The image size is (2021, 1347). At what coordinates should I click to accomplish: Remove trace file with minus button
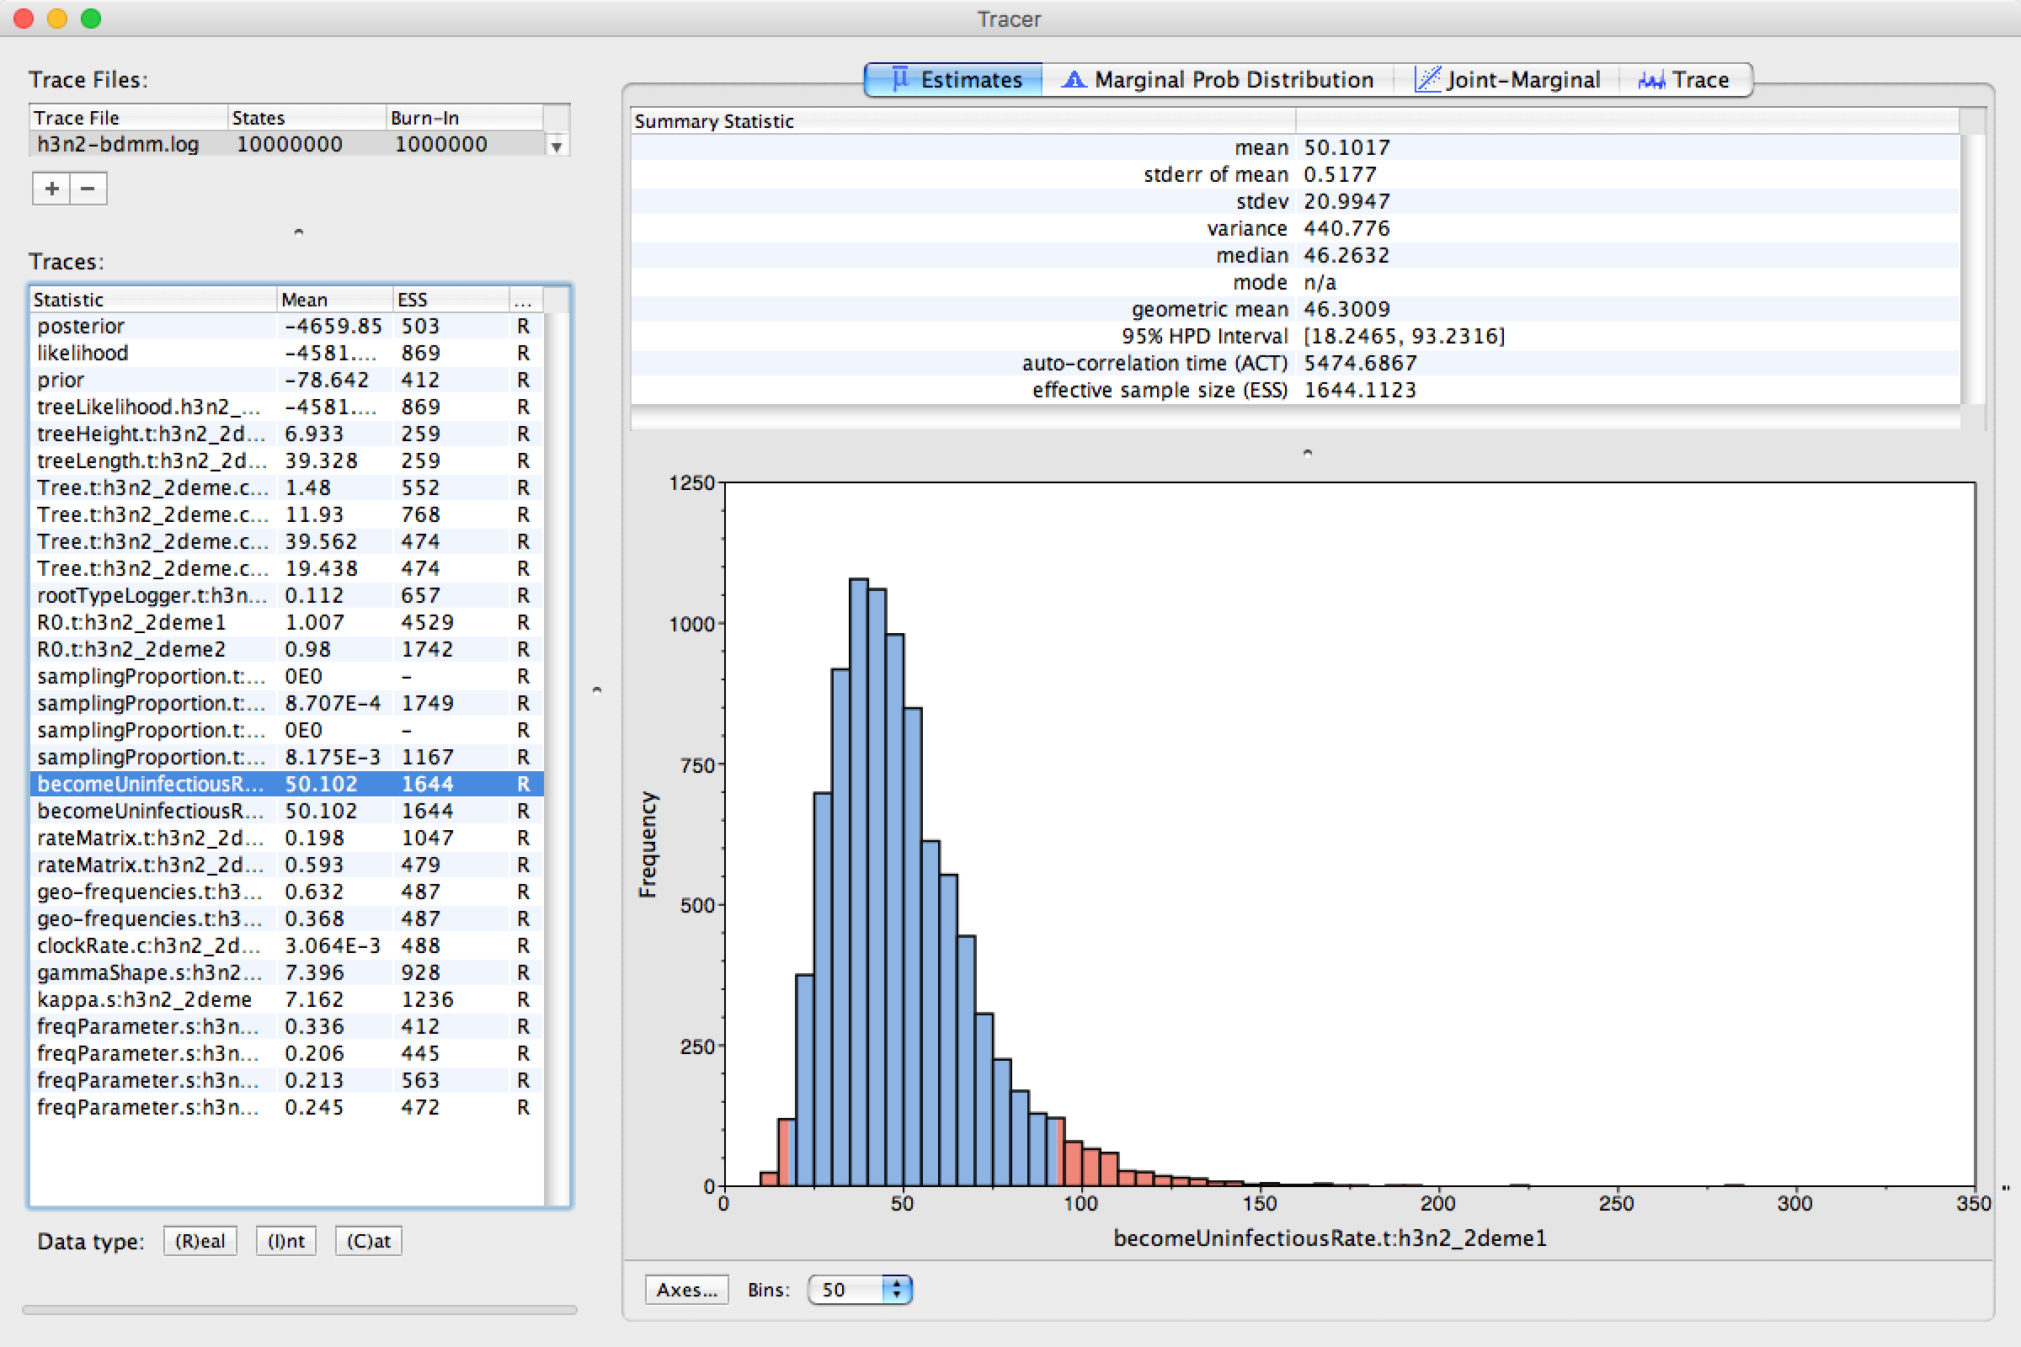coord(88,188)
